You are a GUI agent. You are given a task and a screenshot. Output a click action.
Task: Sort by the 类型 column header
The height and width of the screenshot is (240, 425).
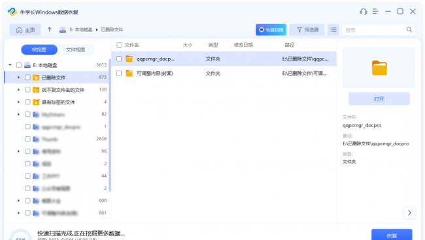click(x=213, y=45)
